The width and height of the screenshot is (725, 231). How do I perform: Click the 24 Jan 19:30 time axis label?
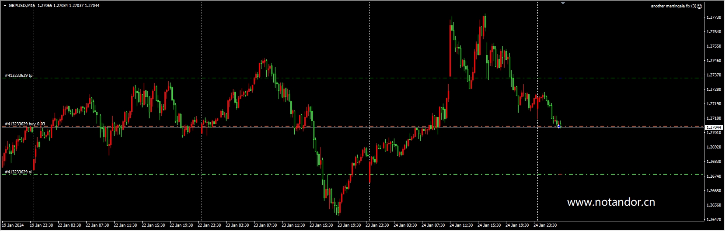(517, 226)
